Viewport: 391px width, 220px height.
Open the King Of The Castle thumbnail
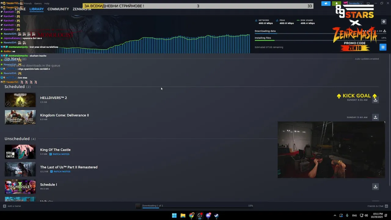pyautogui.click(x=20, y=152)
